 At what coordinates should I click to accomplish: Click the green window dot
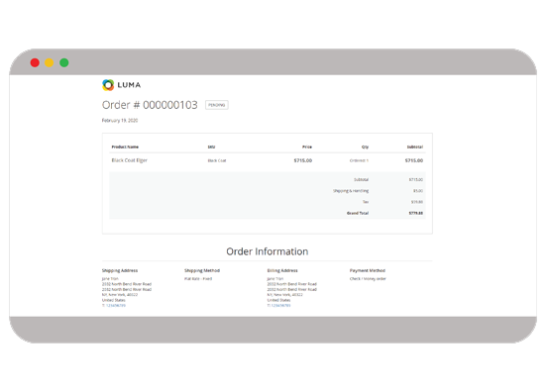[64, 62]
